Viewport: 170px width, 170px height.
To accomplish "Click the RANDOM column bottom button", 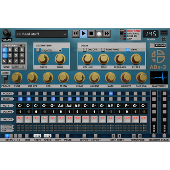I will point(154,136).
